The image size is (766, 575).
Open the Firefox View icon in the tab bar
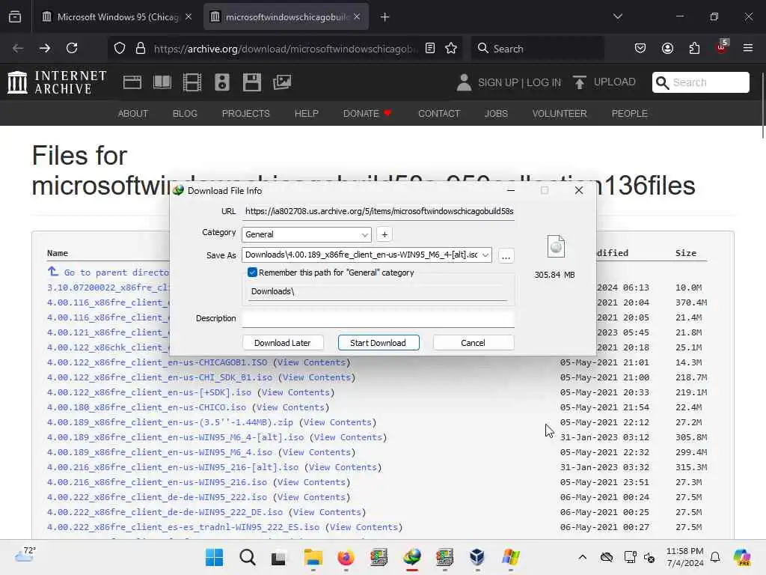pos(15,17)
